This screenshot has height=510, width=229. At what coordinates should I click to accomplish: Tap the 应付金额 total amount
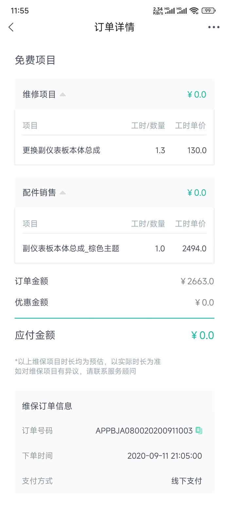click(x=203, y=335)
